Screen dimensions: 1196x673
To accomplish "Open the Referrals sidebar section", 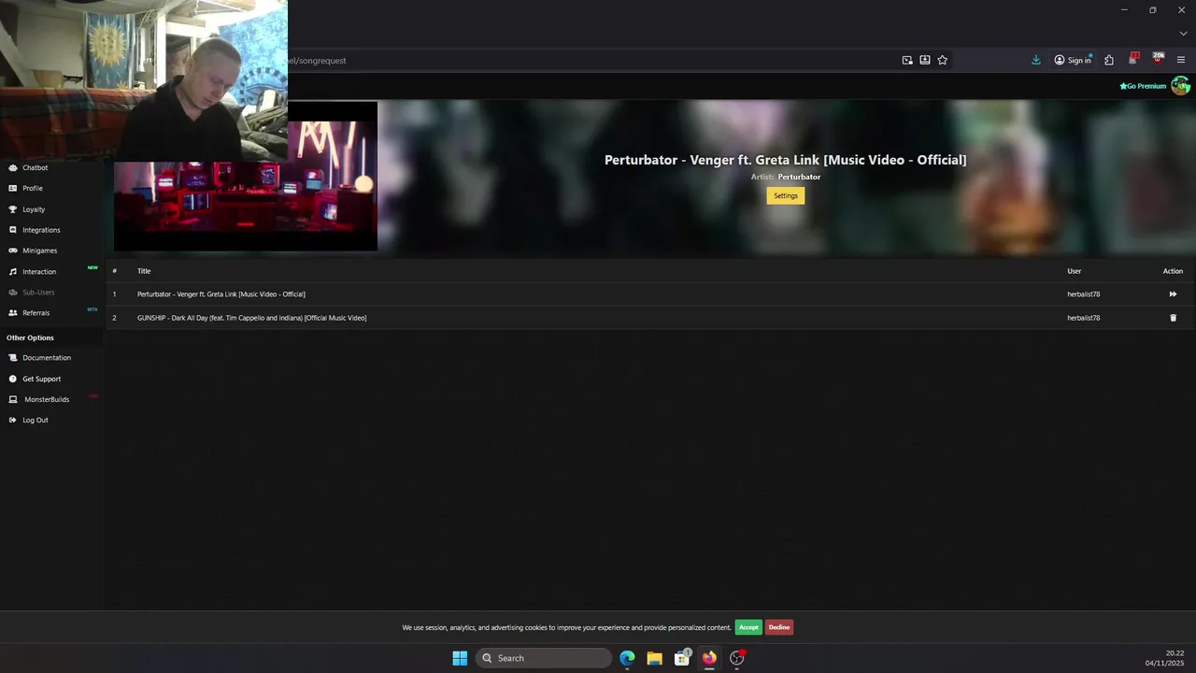I will click(36, 313).
